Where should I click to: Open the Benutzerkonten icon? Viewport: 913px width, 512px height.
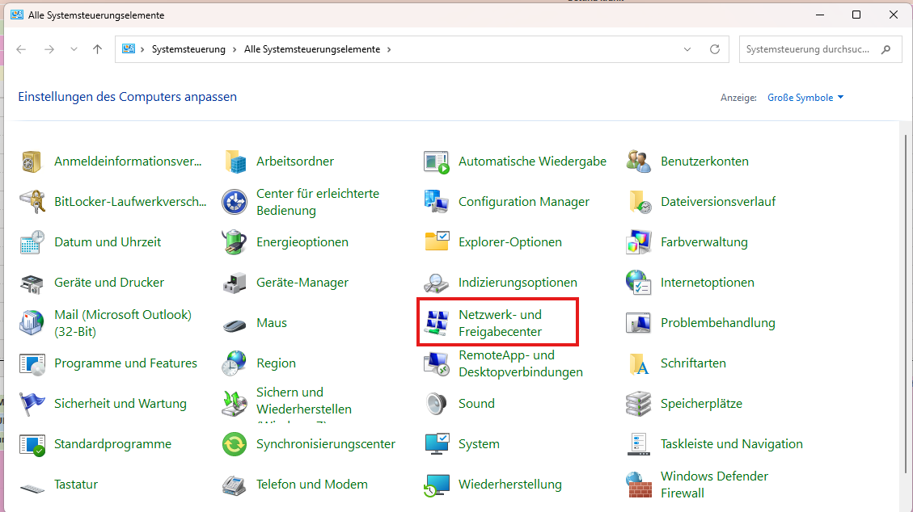coord(639,162)
